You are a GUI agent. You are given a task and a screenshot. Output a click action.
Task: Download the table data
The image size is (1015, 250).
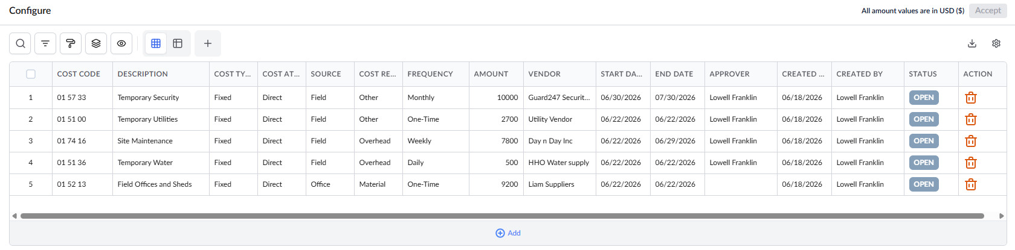(972, 43)
